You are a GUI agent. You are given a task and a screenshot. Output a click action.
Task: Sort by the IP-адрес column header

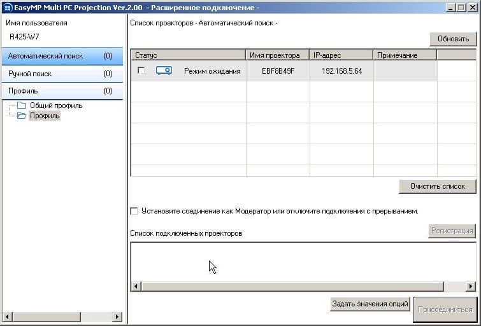[x=341, y=55]
